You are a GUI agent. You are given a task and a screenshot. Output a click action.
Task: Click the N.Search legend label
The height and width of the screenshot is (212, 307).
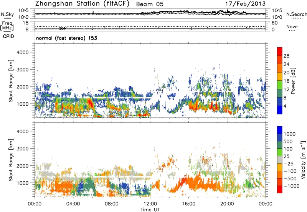click(296, 14)
